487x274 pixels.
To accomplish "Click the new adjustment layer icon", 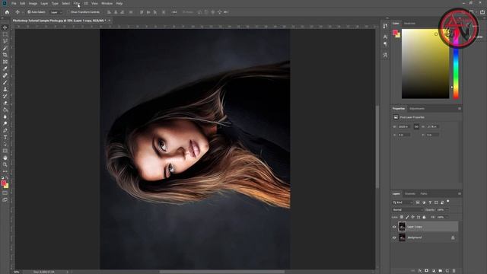I will 434,271.
